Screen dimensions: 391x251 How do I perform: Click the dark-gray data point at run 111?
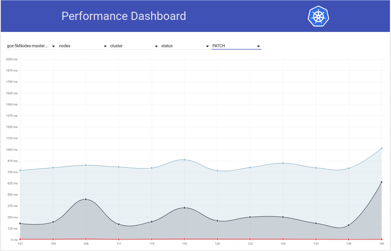click(x=119, y=224)
